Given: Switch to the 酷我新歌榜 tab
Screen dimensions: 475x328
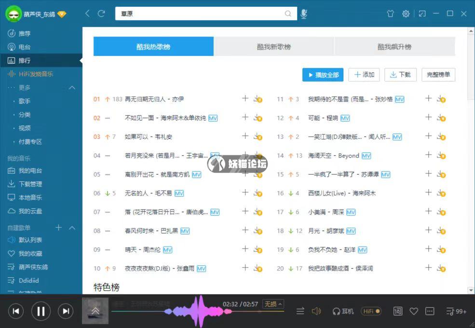Looking at the screenshot, I should point(274,46).
